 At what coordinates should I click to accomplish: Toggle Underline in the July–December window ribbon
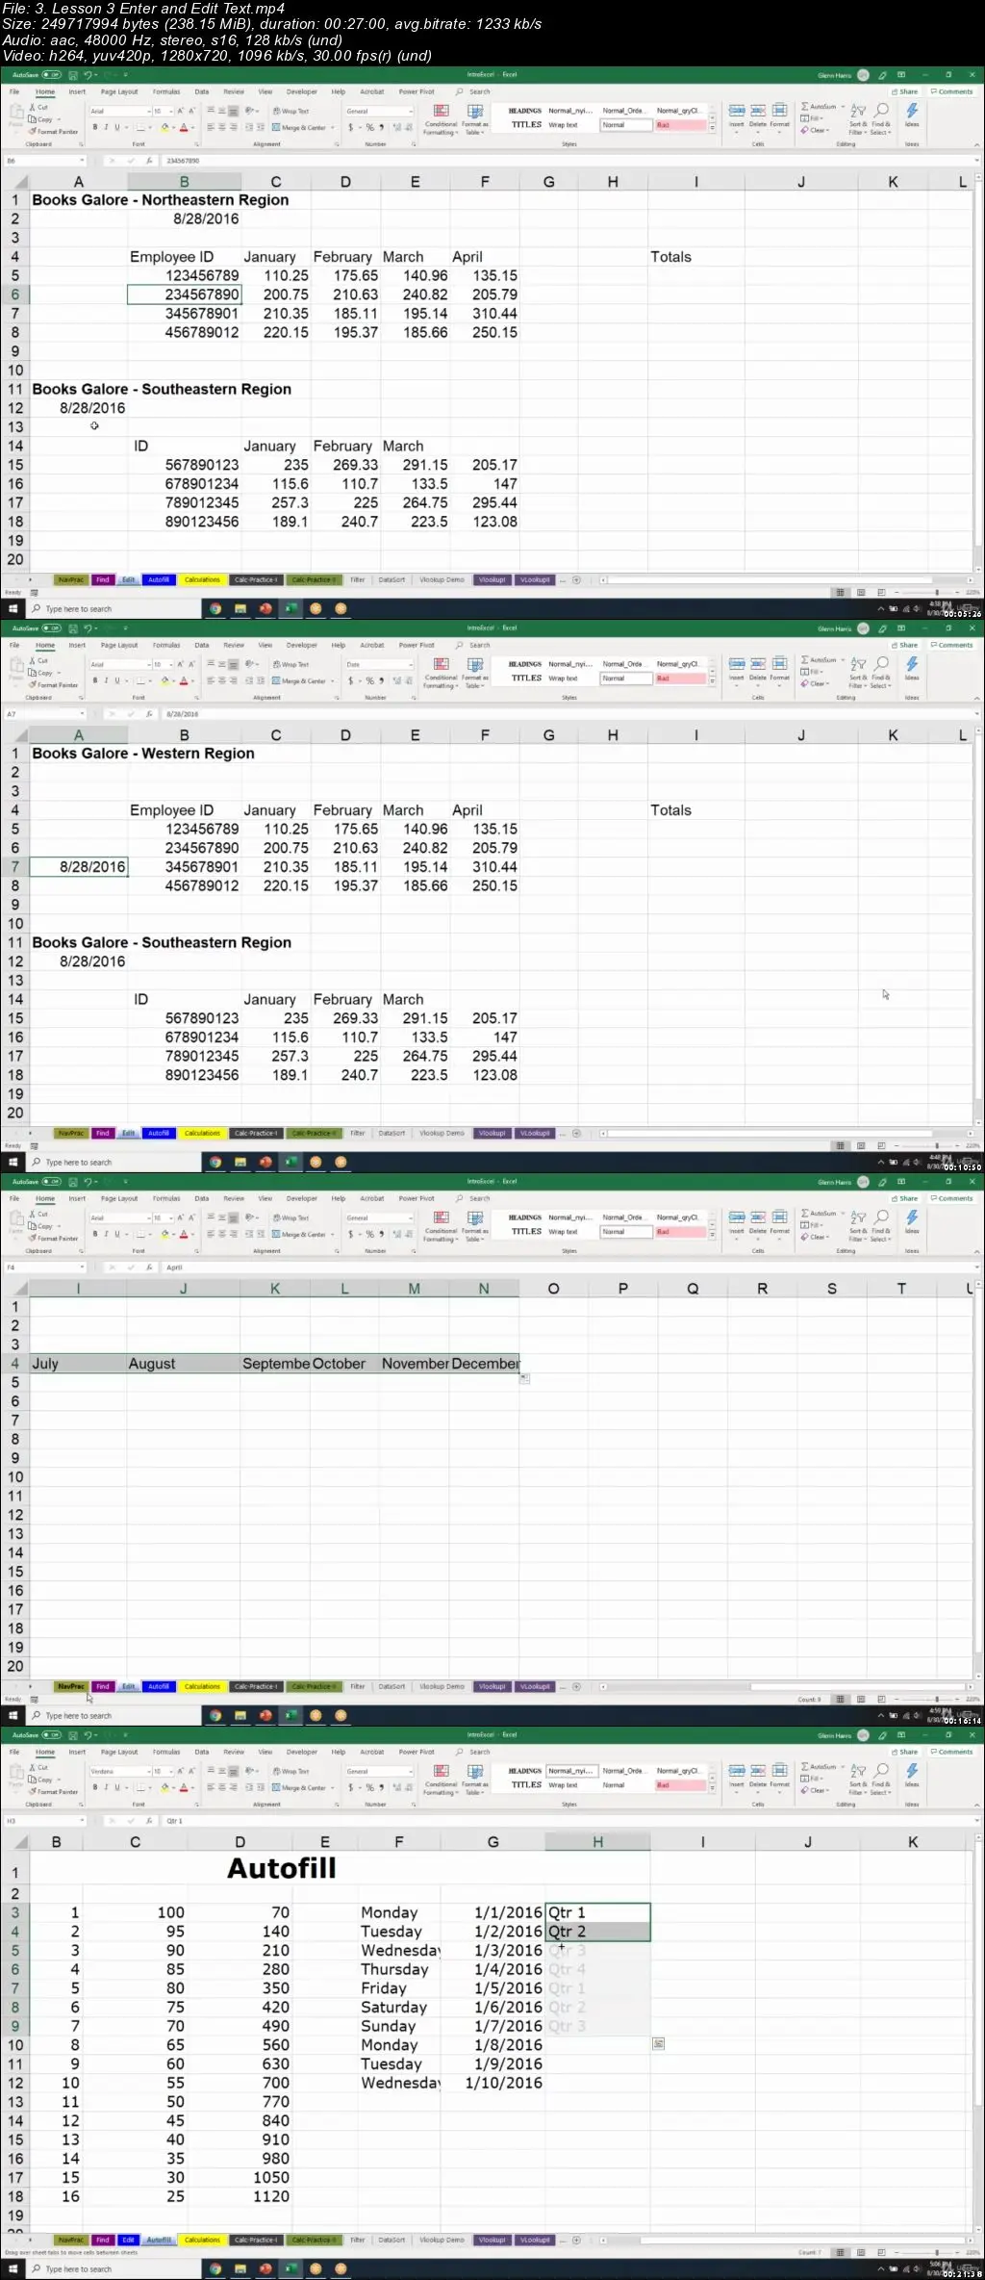pyautogui.click(x=117, y=1234)
